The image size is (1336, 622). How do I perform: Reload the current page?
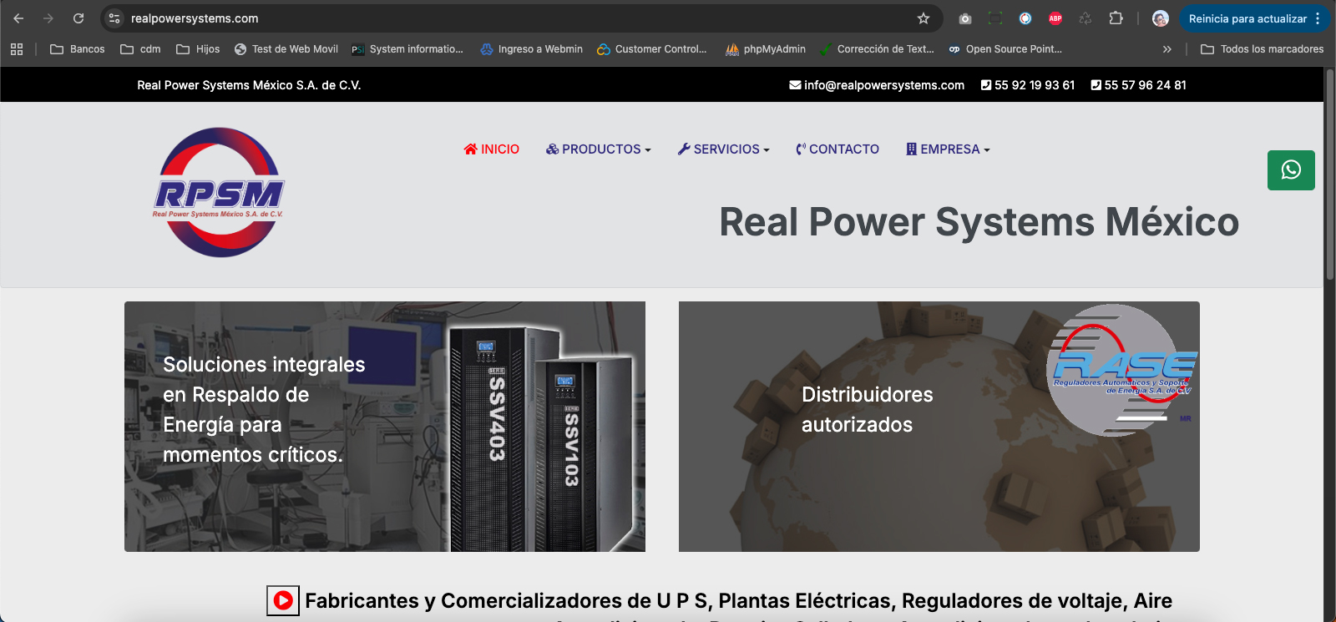click(78, 18)
